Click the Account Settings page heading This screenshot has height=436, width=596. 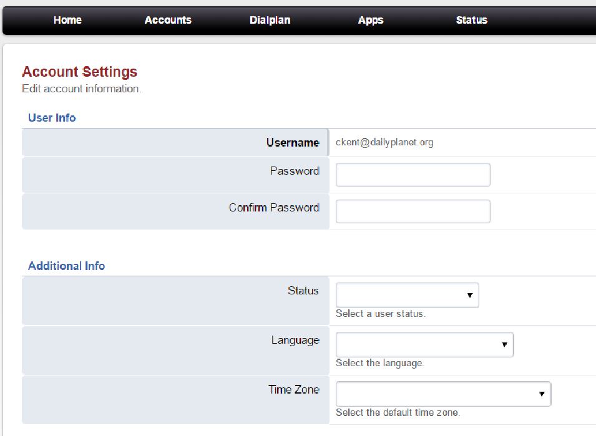(79, 72)
